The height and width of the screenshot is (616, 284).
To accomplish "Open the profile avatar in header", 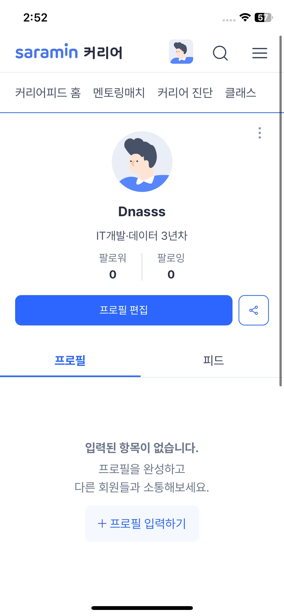I will click(x=181, y=52).
